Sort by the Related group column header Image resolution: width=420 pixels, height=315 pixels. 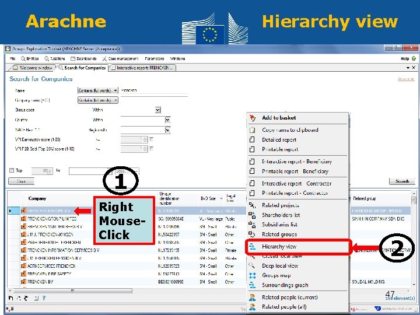[x=364, y=198]
